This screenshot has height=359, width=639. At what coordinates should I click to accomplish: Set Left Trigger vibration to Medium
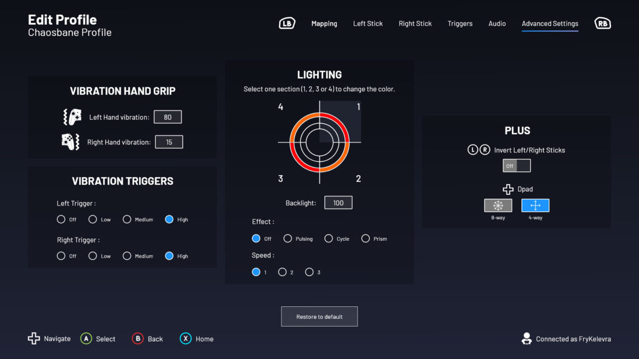click(127, 220)
